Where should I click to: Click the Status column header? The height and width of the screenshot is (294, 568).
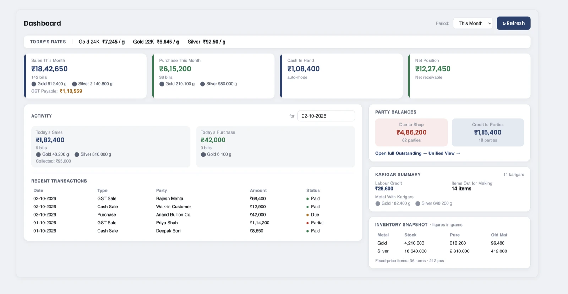click(x=313, y=191)
